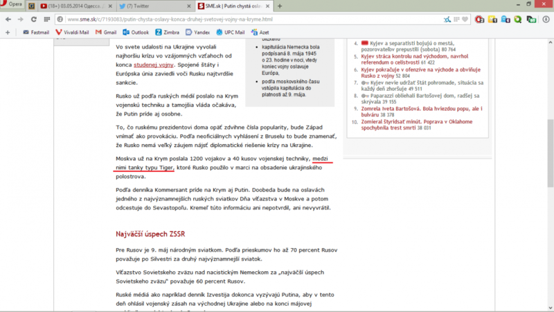
Task: Open the Gmail bookmark
Action: point(106,32)
